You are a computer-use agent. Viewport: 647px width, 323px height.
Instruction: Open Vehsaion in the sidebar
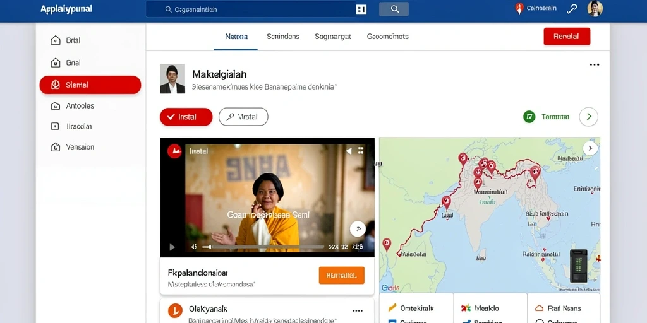point(73,147)
